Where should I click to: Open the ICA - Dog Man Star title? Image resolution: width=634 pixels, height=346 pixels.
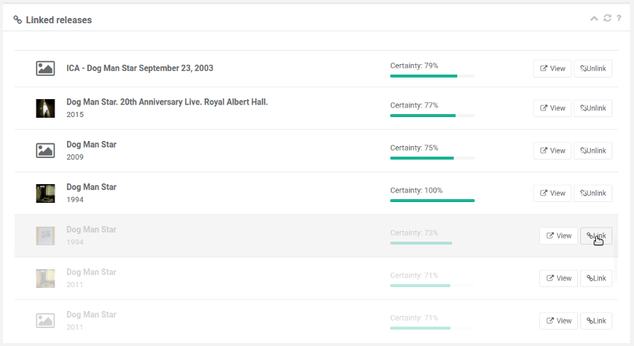coord(139,68)
